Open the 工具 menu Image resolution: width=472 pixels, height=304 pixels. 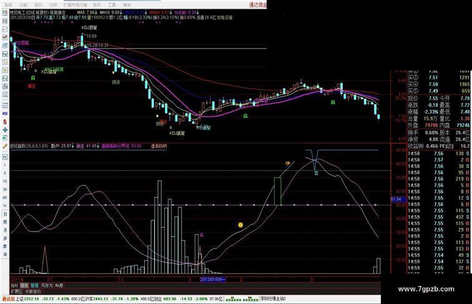(x=112, y=5)
